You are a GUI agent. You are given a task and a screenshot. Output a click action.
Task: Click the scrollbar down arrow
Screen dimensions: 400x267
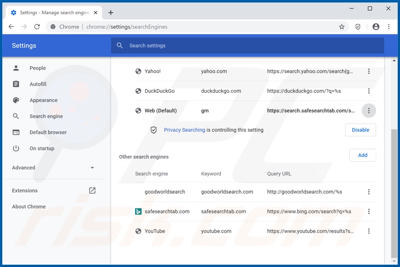tap(394, 261)
